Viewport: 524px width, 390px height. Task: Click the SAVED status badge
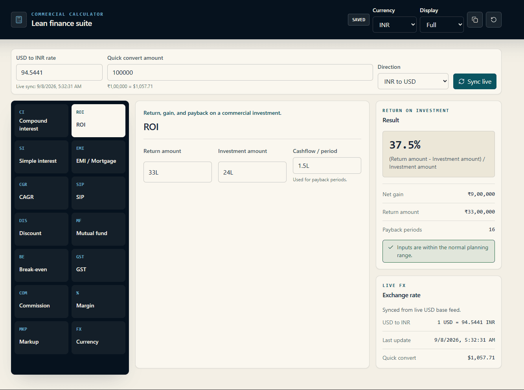[359, 20]
